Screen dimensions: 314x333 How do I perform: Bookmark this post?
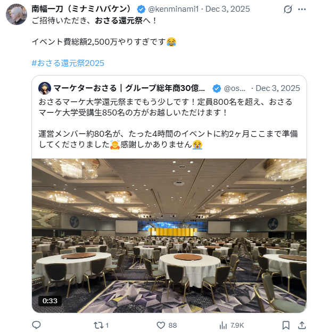click(x=286, y=325)
